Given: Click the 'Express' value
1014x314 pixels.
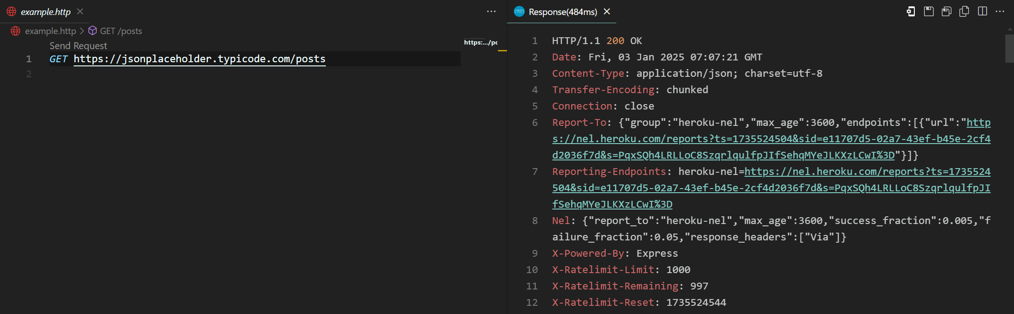Looking at the screenshot, I should 657,254.
